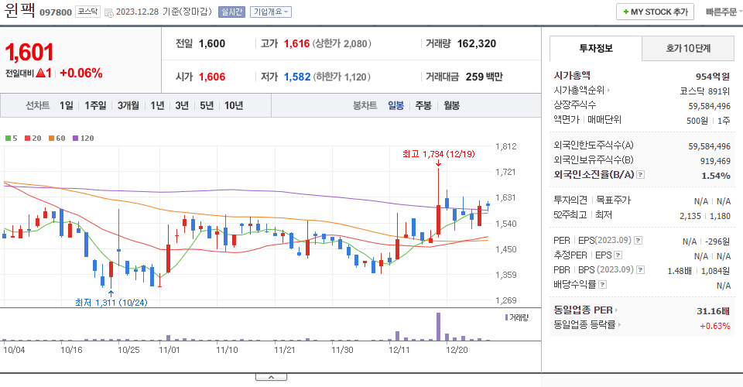Viewport: 743px width, 387px height.
Task: Click the 12/20 date axis label
Action: pyautogui.click(x=457, y=350)
